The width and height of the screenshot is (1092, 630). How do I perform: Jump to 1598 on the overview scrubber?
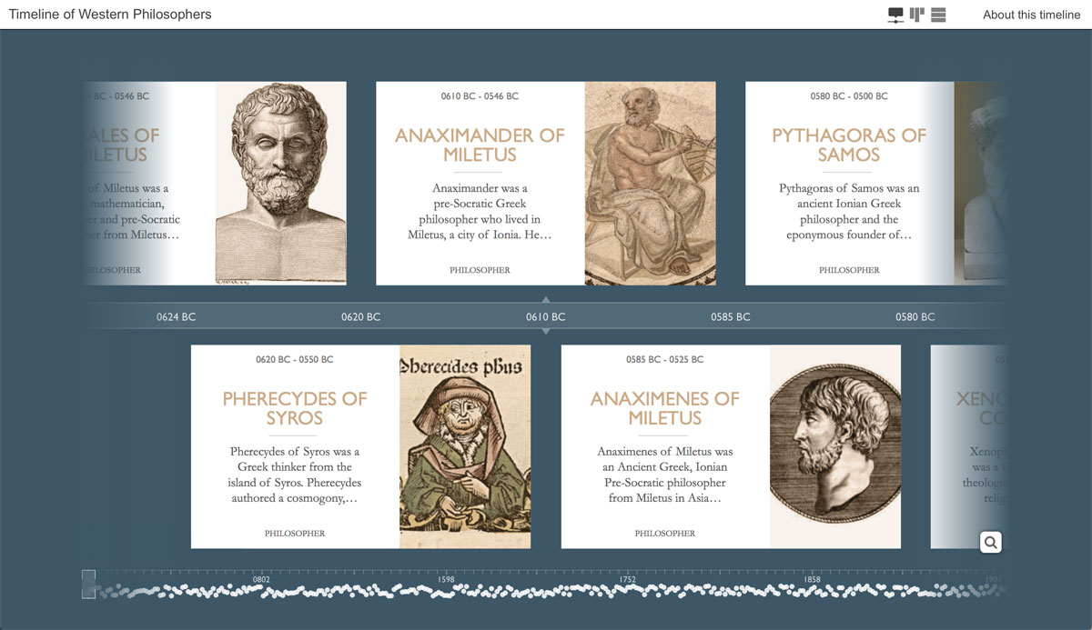tap(446, 579)
